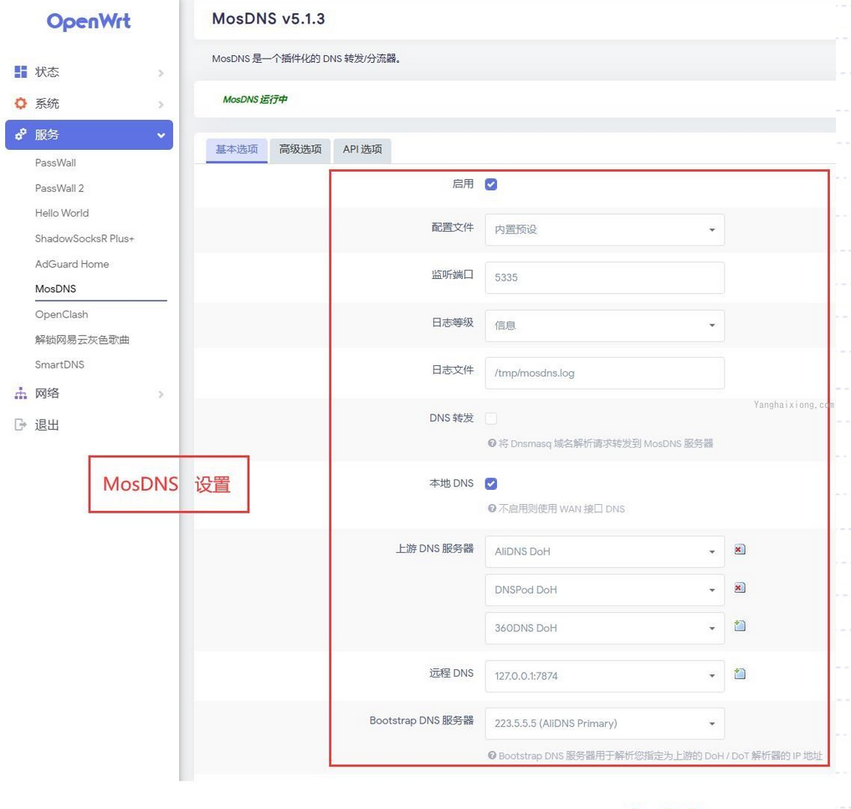851x809 pixels.
Task: Toggle the 启用 checkbox
Action: coord(491,184)
